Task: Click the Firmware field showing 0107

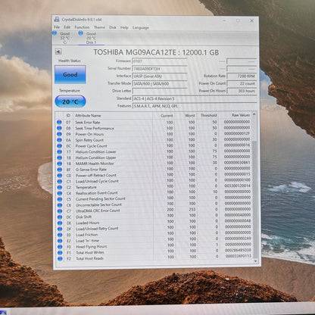Action: coord(160,61)
